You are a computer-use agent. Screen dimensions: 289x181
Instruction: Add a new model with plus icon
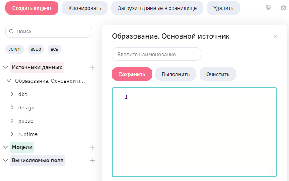(92, 147)
